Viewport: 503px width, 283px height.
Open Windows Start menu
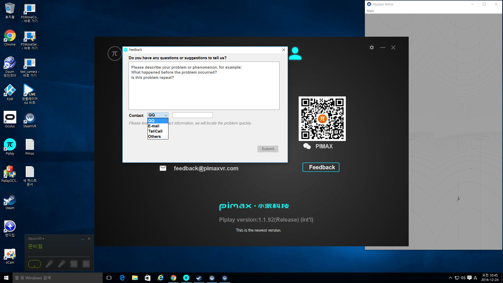(x=6, y=278)
